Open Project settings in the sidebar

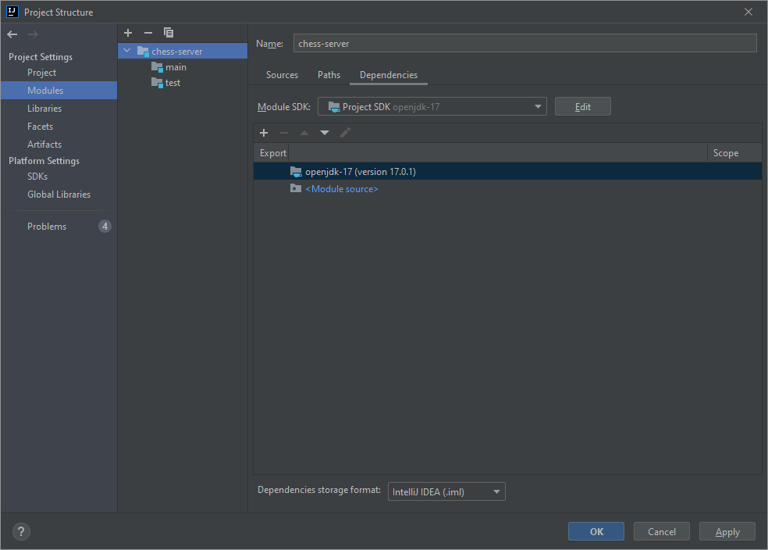click(x=41, y=73)
